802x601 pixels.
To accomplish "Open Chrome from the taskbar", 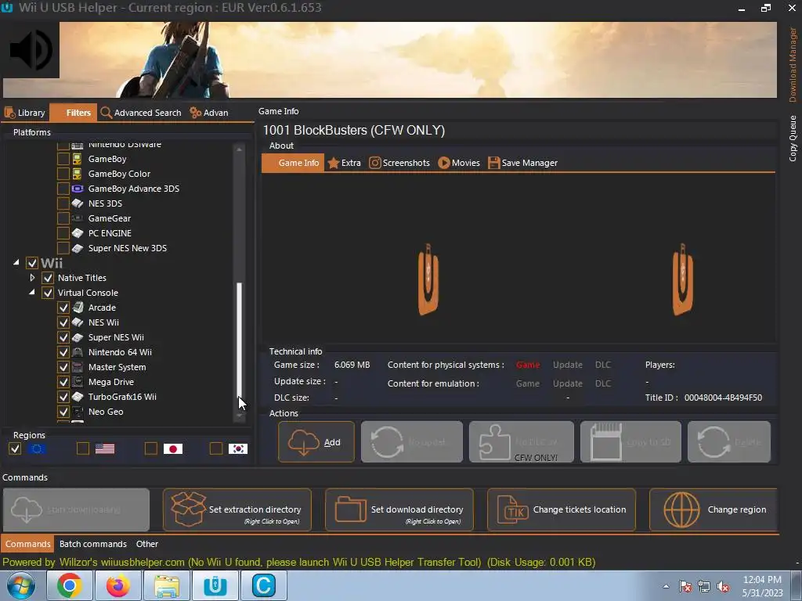I will pyautogui.click(x=69, y=585).
